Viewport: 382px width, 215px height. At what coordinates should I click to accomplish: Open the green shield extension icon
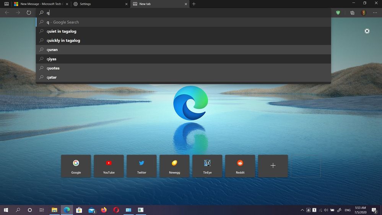pos(338,13)
